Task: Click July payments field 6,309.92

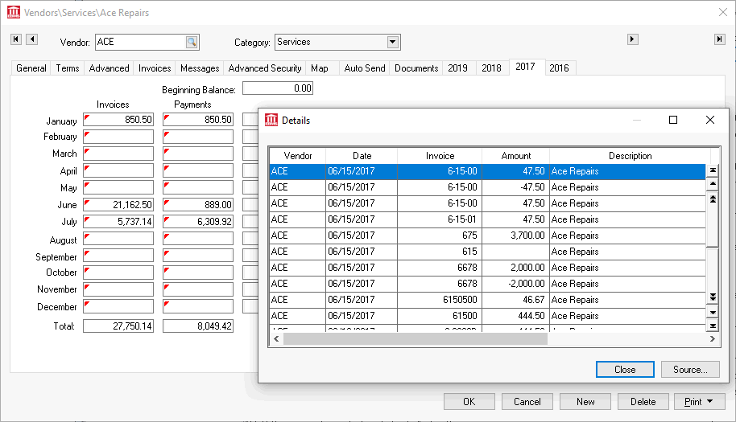Action: click(198, 222)
